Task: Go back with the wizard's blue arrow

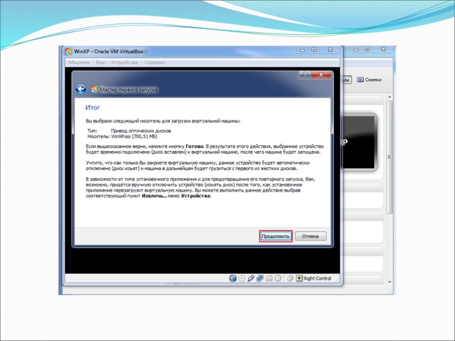Action: (x=81, y=89)
